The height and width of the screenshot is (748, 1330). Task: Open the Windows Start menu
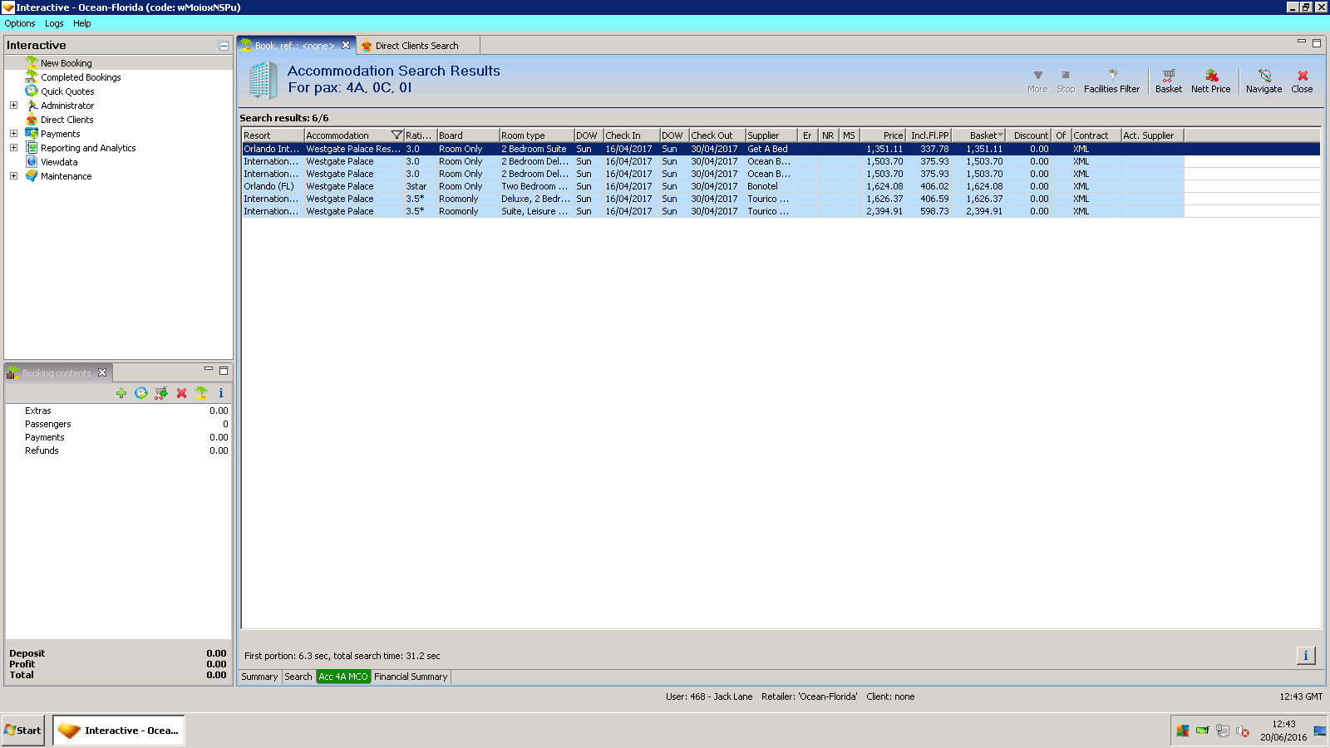pos(22,731)
